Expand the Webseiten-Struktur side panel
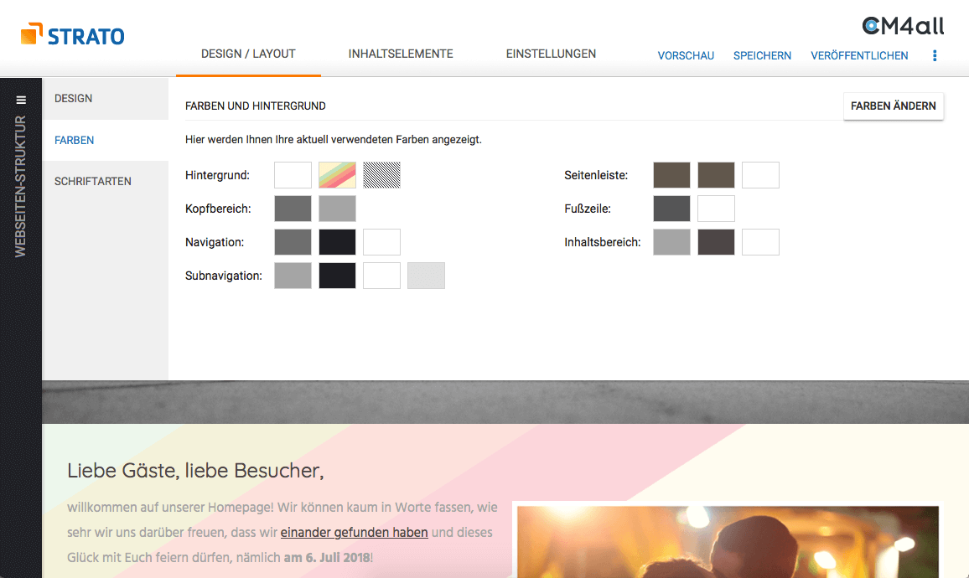 (20, 187)
